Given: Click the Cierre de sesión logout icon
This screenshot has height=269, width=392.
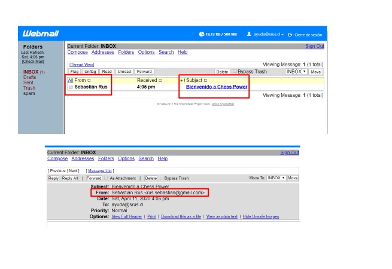Looking at the screenshot, I should (x=290, y=35).
